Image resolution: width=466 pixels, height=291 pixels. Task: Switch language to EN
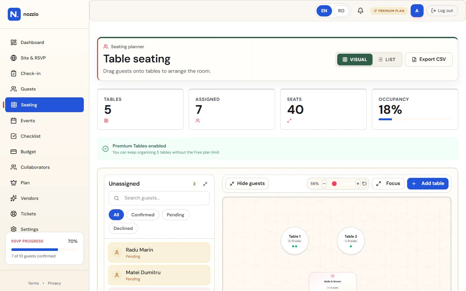324,11
